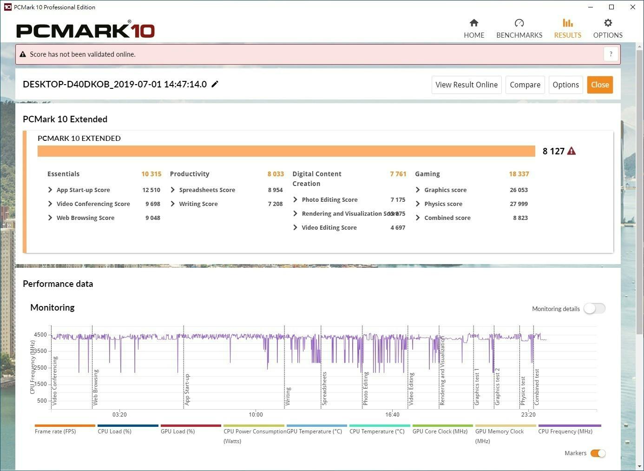Click View Result Online button
This screenshot has height=471, width=644.
click(x=467, y=85)
